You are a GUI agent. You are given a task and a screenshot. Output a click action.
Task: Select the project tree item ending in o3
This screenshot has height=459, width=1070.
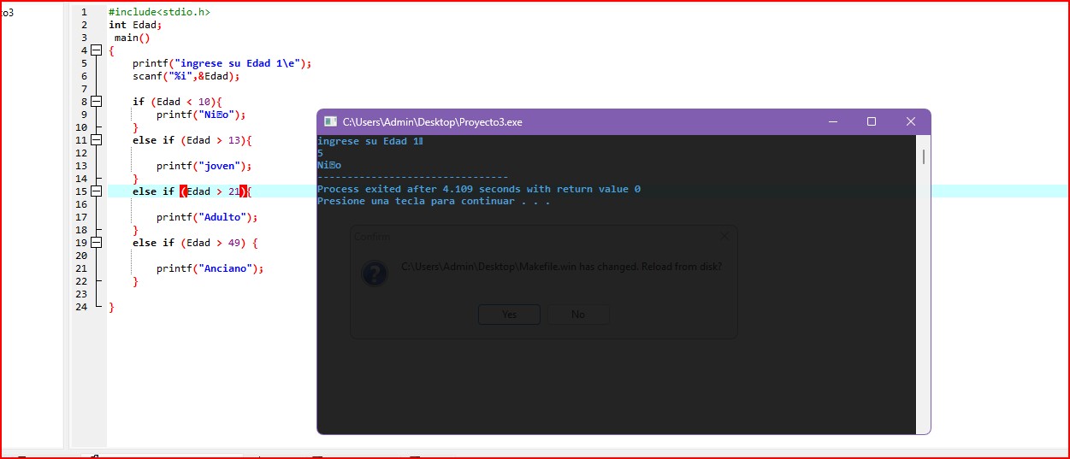7,13
